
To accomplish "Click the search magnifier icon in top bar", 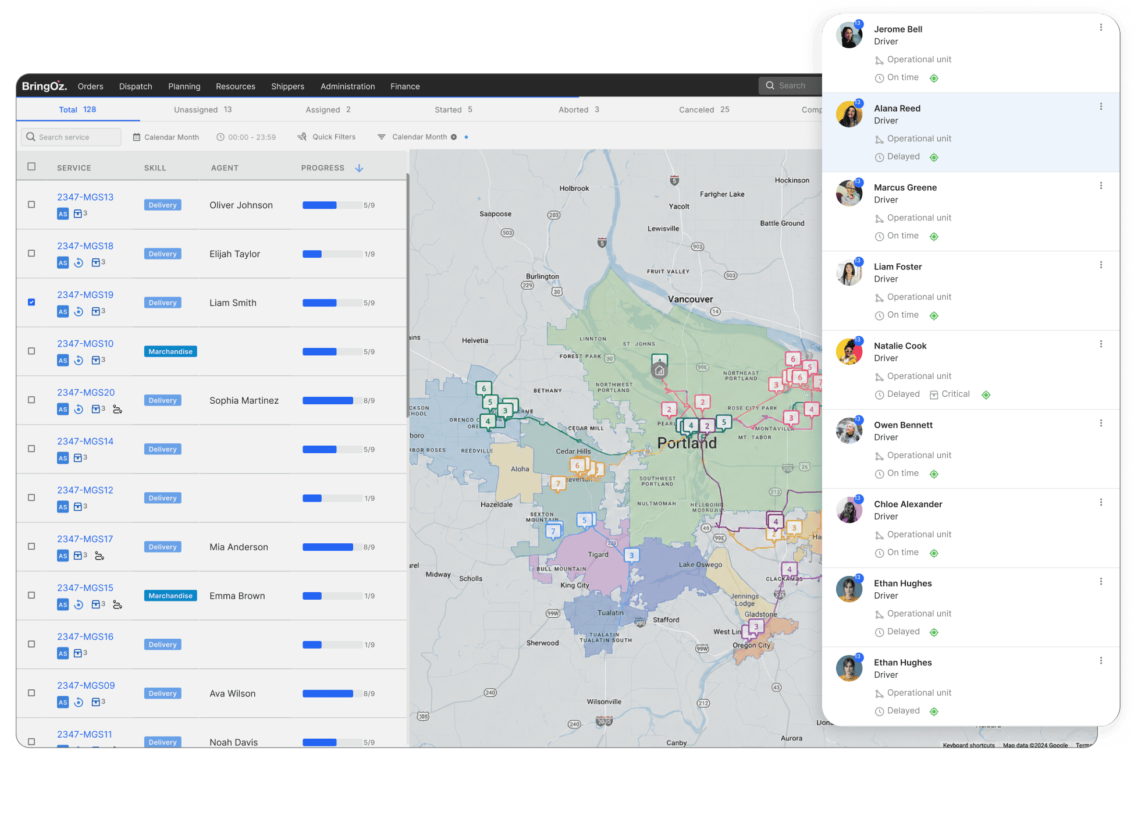I will pyautogui.click(x=770, y=86).
